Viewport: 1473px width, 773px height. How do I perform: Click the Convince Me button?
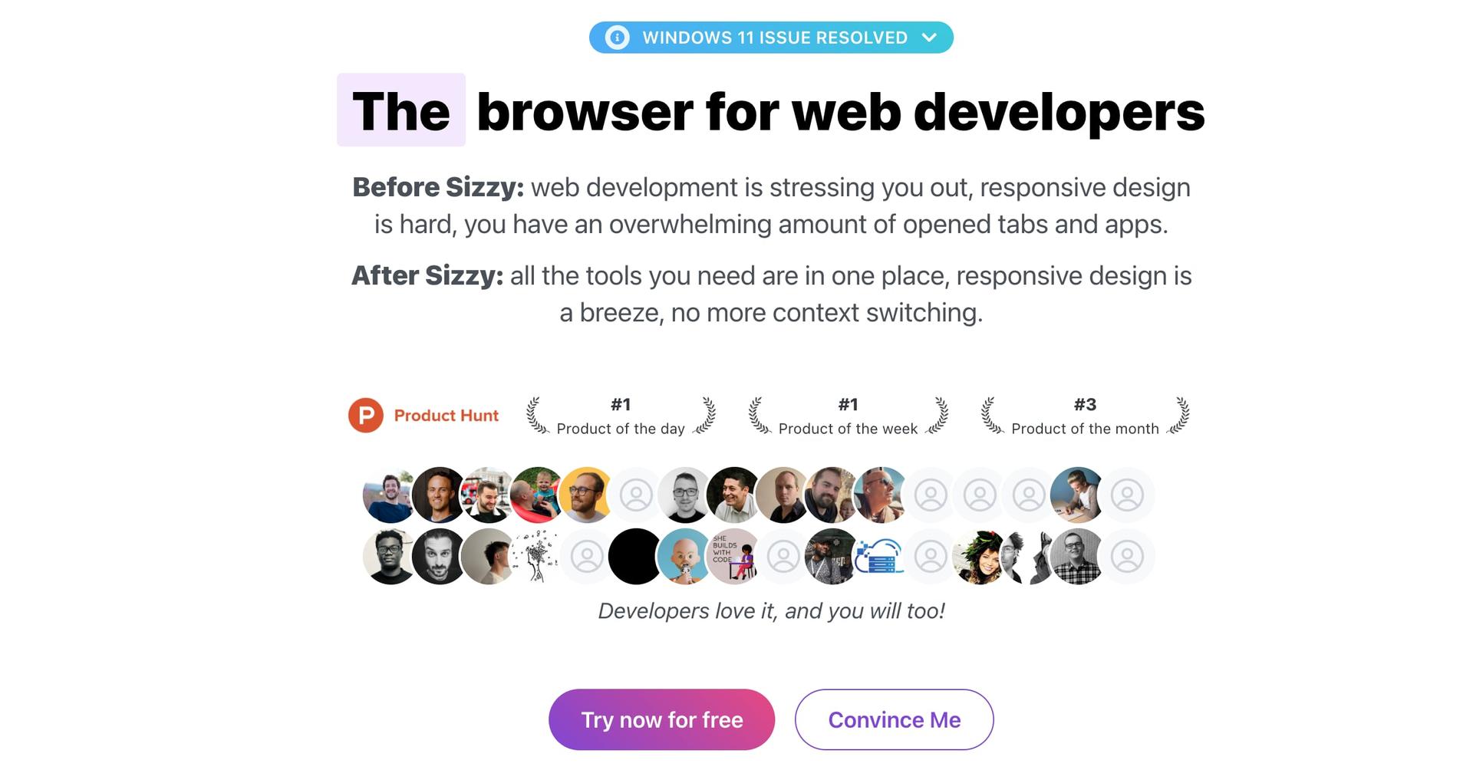pos(895,719)
